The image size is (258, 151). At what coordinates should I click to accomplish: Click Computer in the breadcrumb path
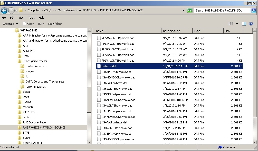[34, 10]
